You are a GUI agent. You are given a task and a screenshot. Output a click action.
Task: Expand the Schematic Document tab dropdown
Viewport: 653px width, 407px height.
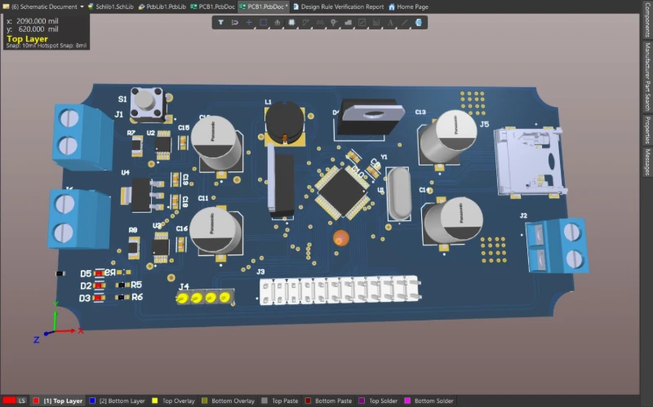pos(82,6)
